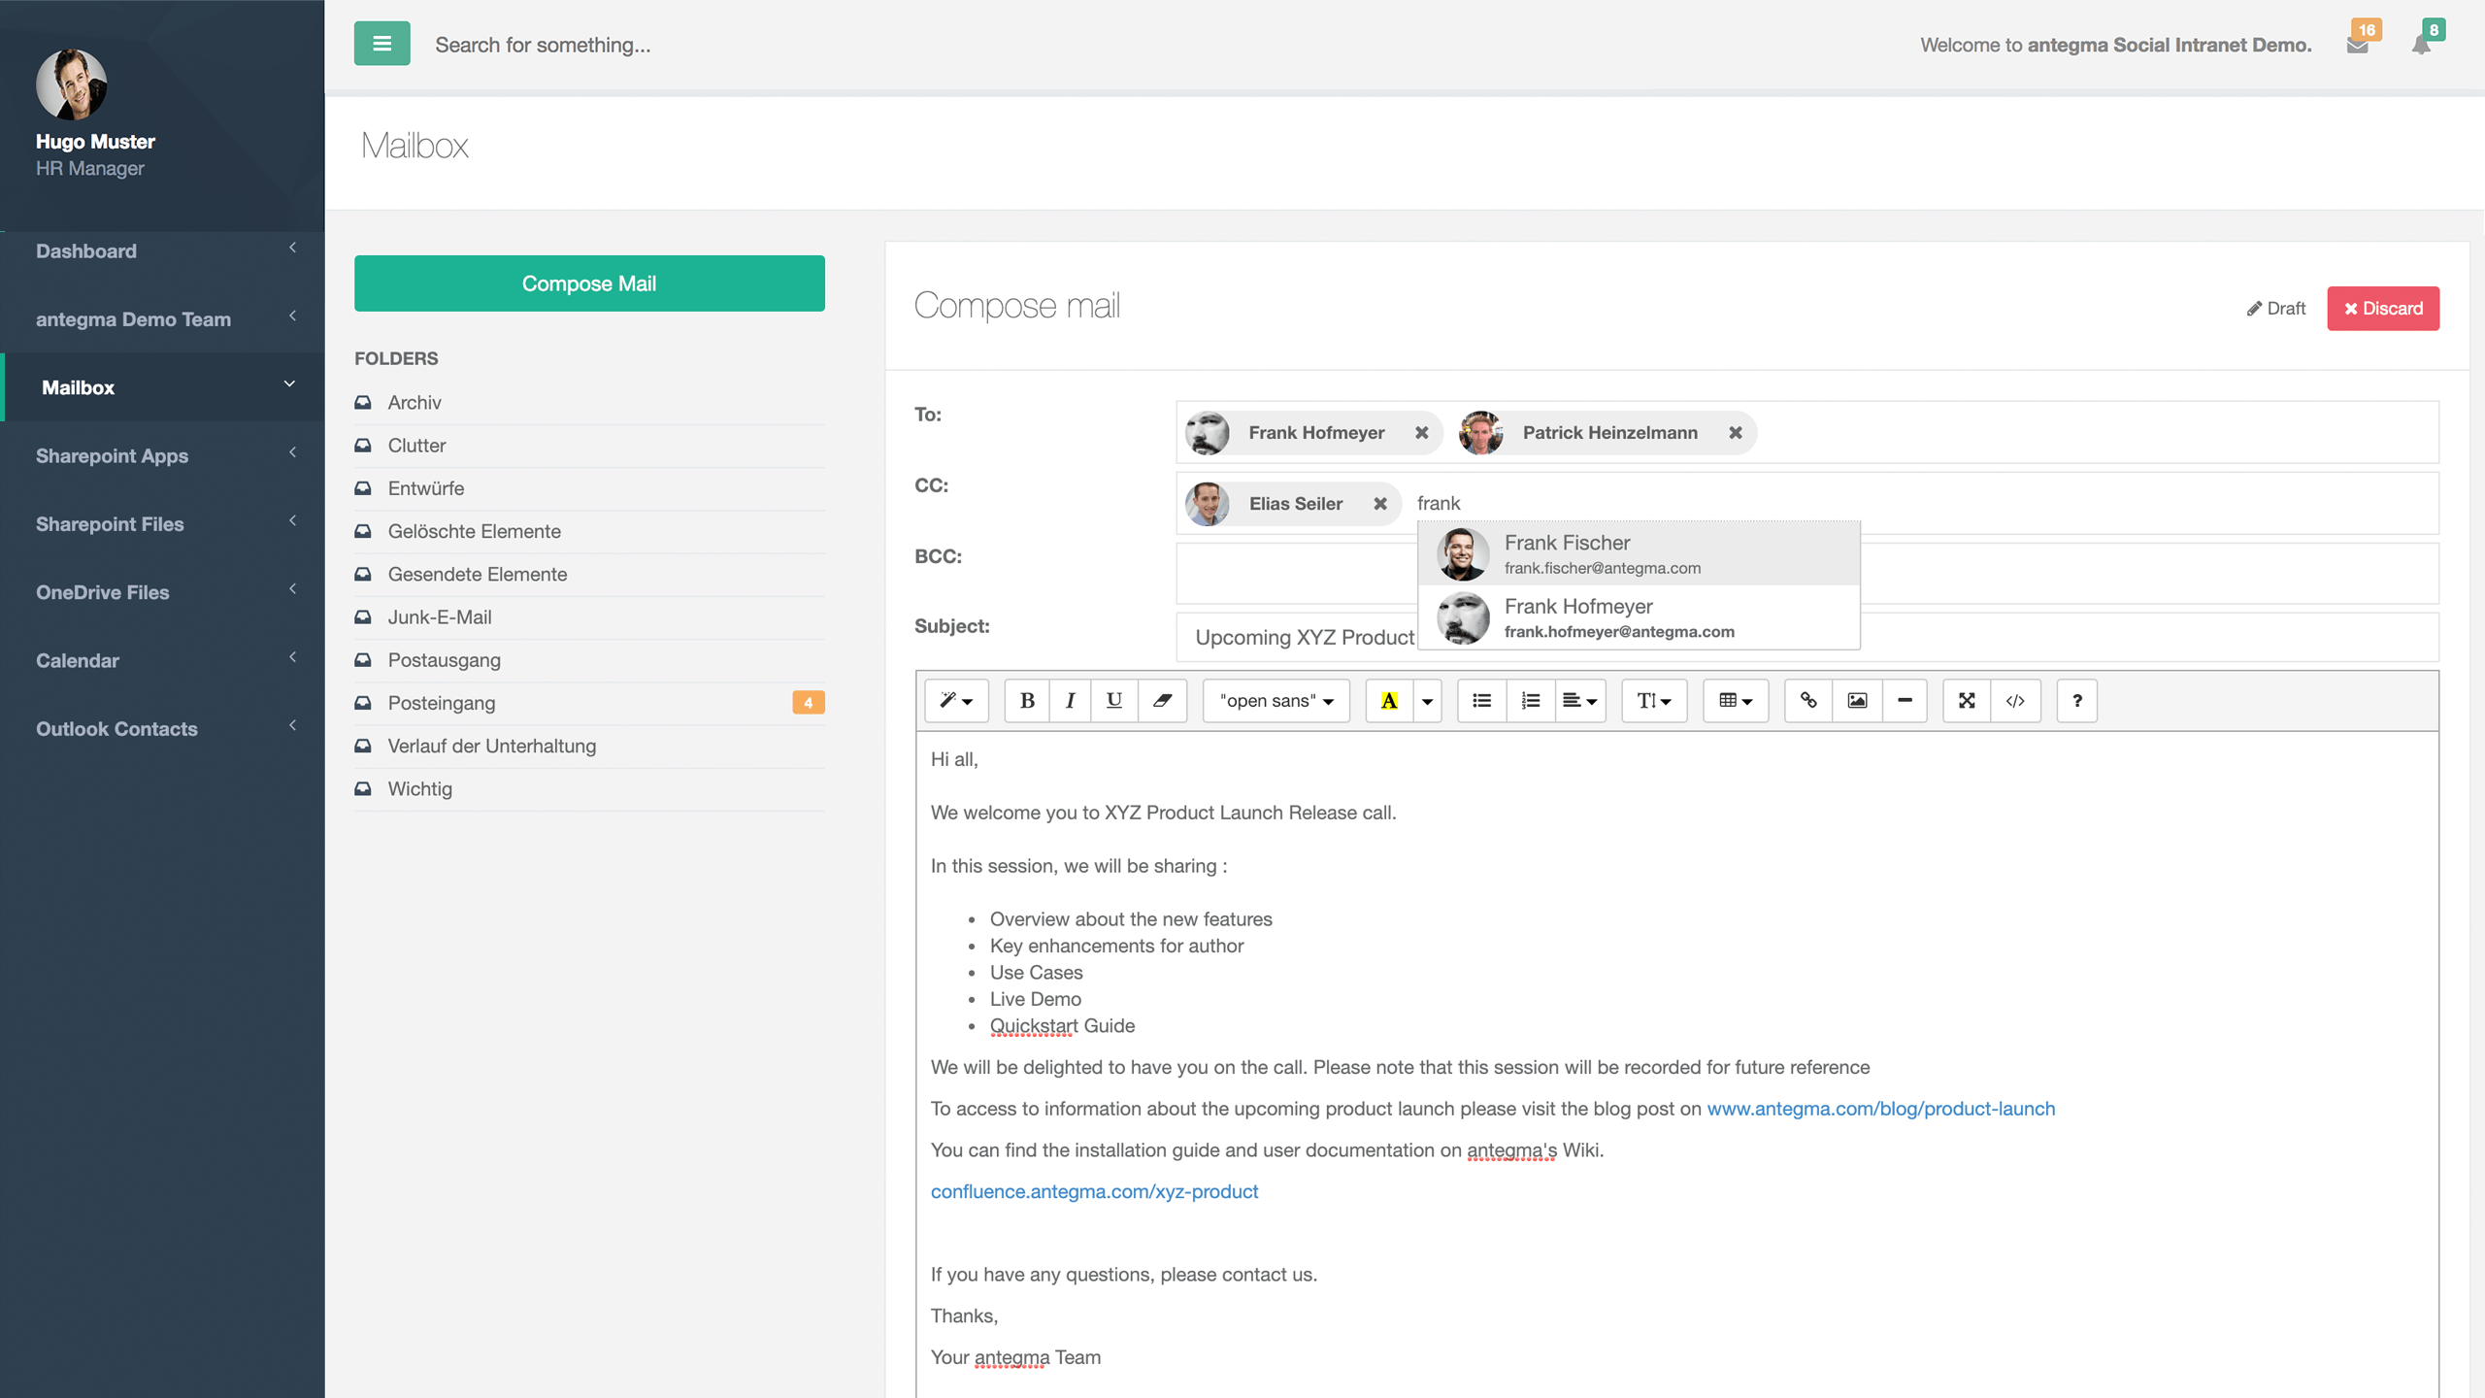Expand the text style dropdown 'open sans'
The height and width of the screenshot is (1398, 2485).
[1276, 700]
